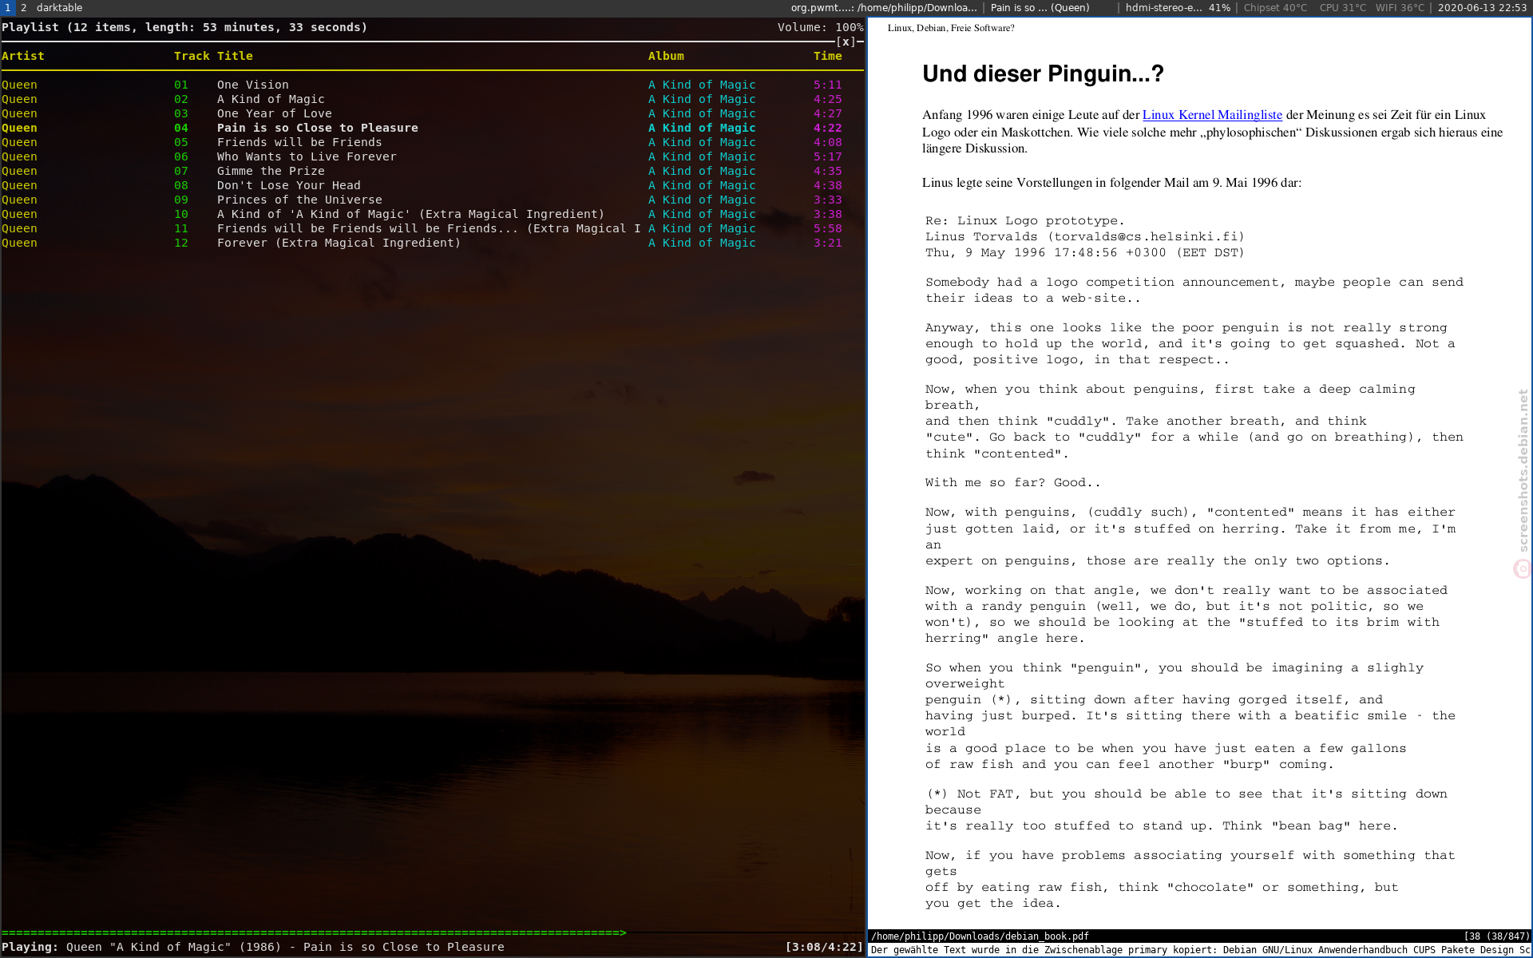Close playlist with the [x] button

click(x=846, y=42)
